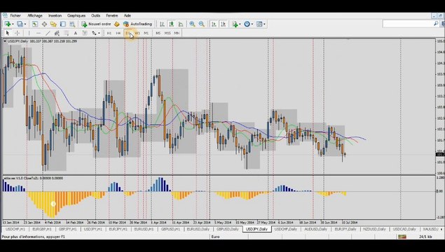
Task: Select the arrow Cursor tool
Action: point(8,33)
